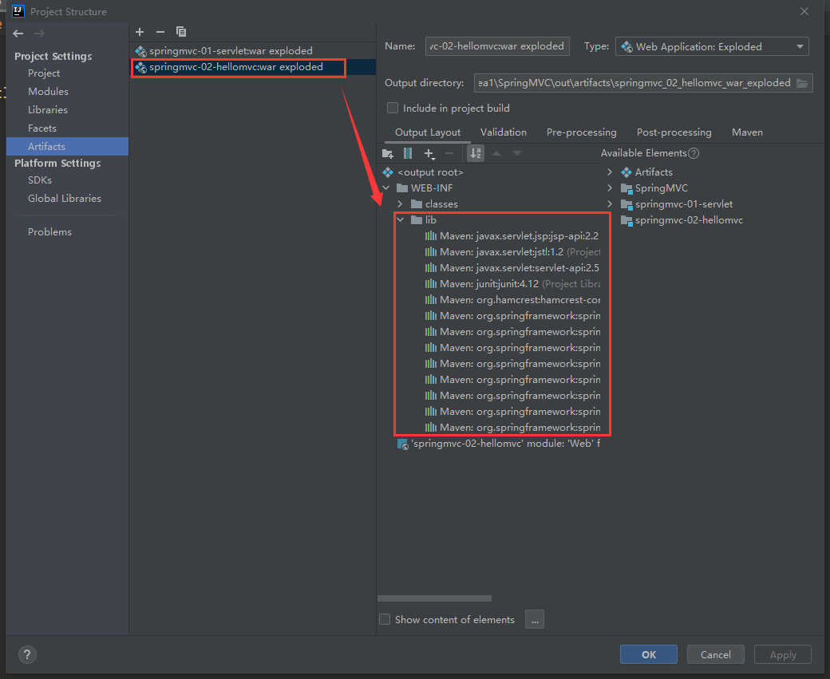This screenshot has width=830, height=679.
Task: Create archive in output layout toolbar
Action: pos(408,153)
